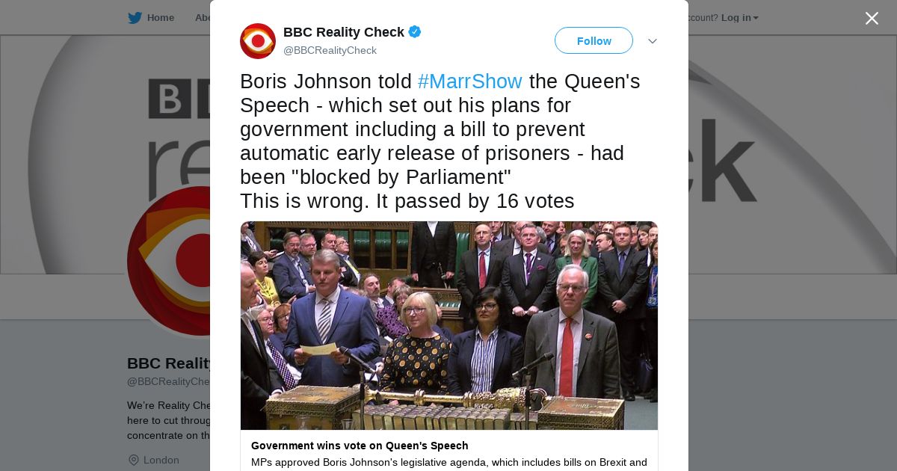Click the grey BBC header banner image
This screenshot has width=897, height=471.
(x=105, y=154)
